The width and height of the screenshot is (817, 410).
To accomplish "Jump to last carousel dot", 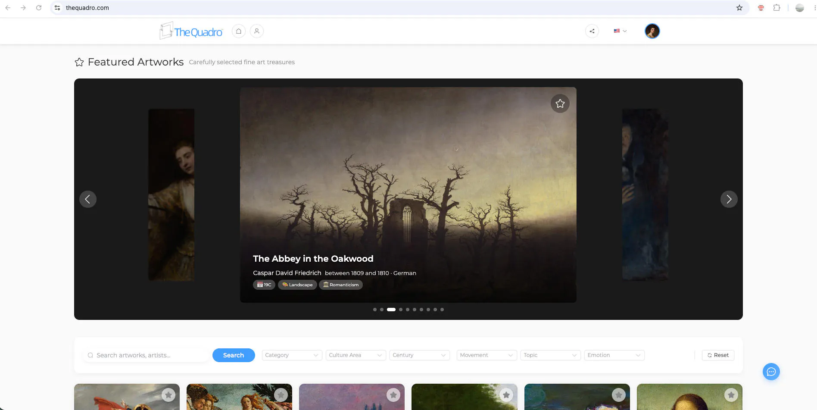I will click(x=442, y=310).
